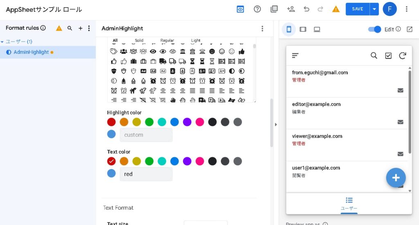419x225 pixels.
Task: Switch icon filter to Solid tab
Action: click(139, 40)
